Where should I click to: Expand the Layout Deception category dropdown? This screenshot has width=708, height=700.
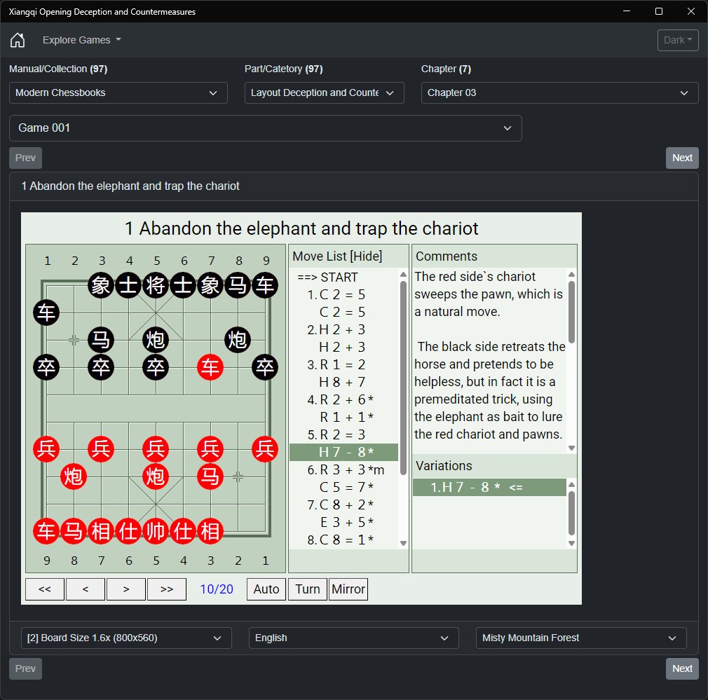click(324, 93)
